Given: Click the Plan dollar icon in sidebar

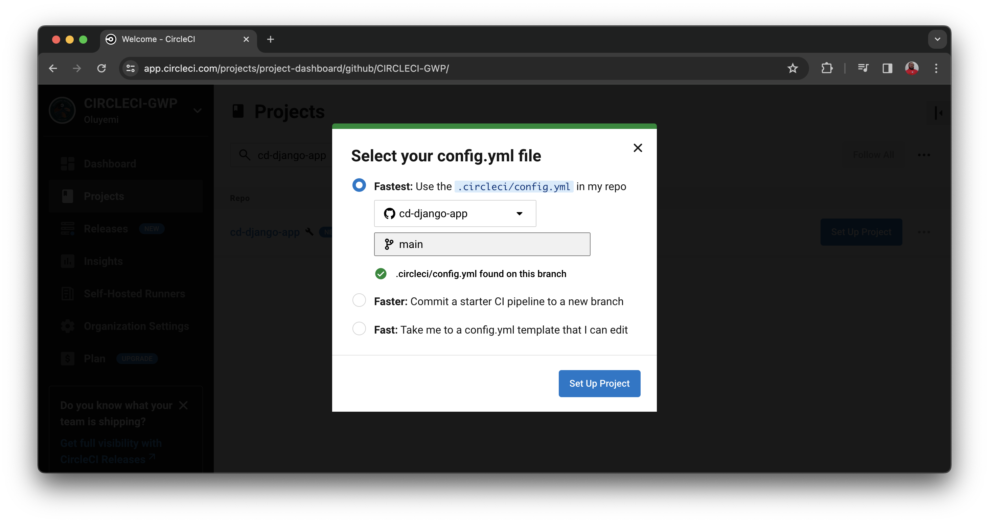Looking at the screenshot, I should (x=68, y=358).
